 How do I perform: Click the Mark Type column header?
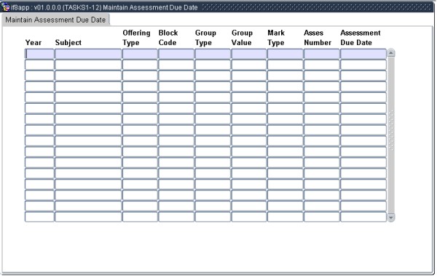pos(276,38)
